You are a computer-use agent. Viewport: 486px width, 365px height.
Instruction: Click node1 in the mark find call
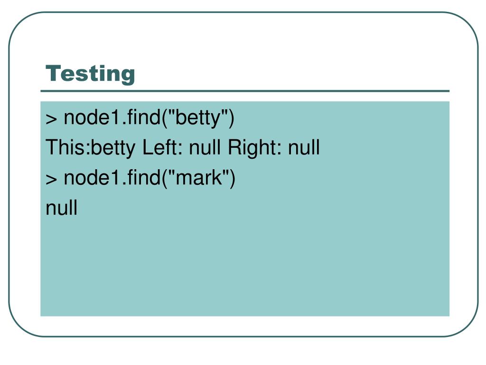[x=93, y=178]
